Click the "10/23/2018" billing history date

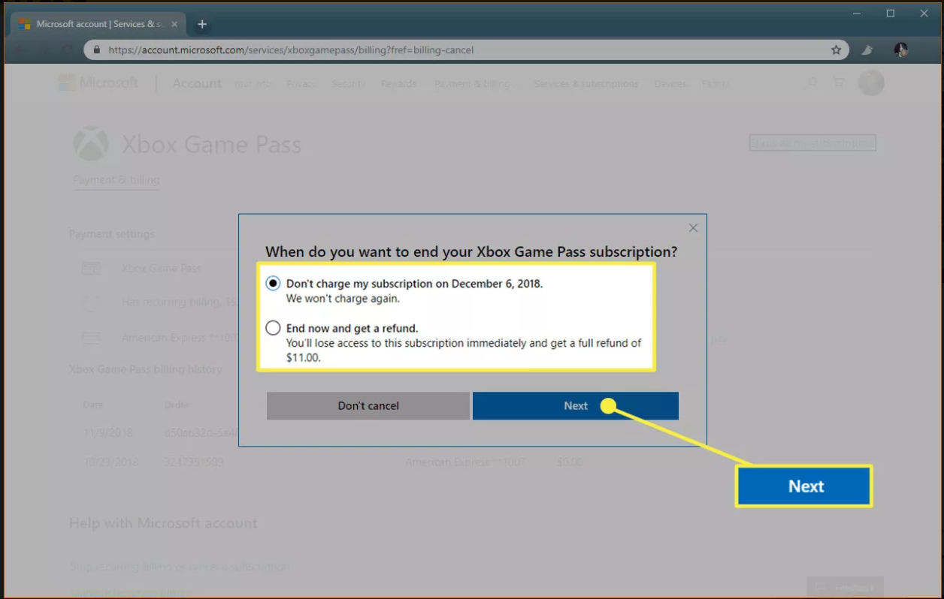111,462
